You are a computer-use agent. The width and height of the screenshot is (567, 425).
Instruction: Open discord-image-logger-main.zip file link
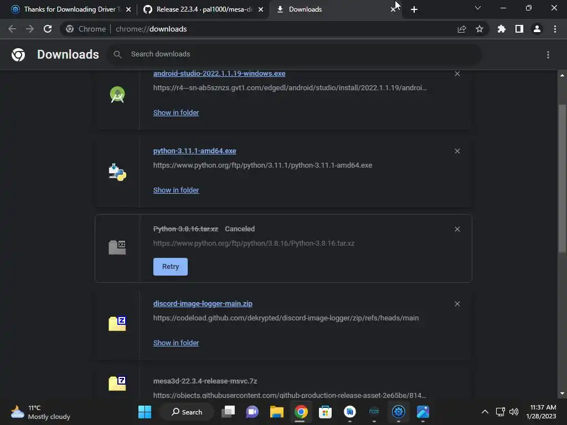(x=203, y=304)
